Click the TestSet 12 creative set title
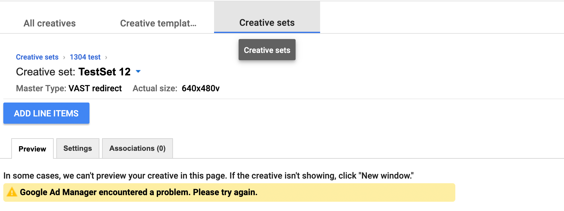The image size is (564, 211). [x=105, y=72]
